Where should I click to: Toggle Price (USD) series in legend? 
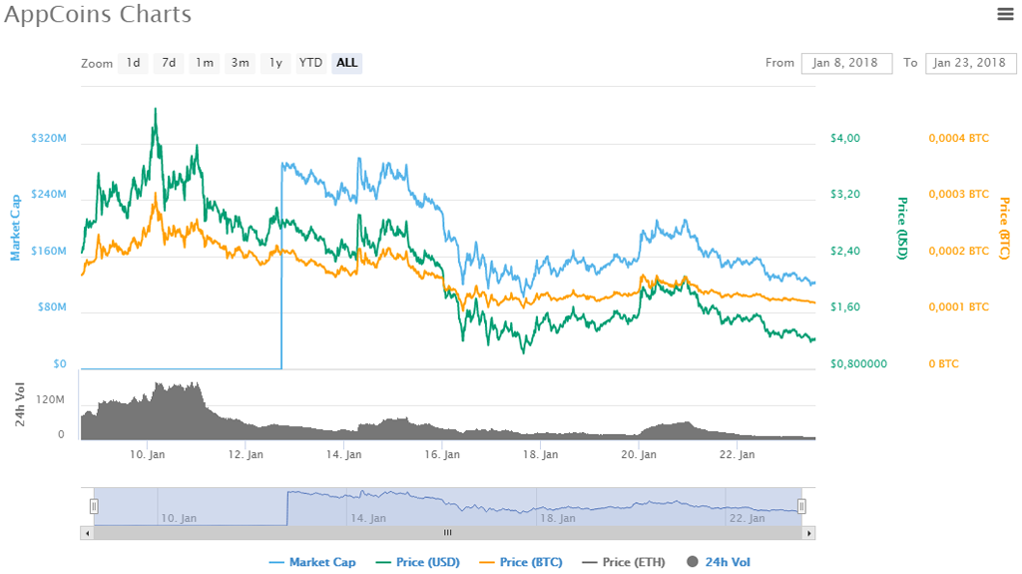(x=418, y=562)
